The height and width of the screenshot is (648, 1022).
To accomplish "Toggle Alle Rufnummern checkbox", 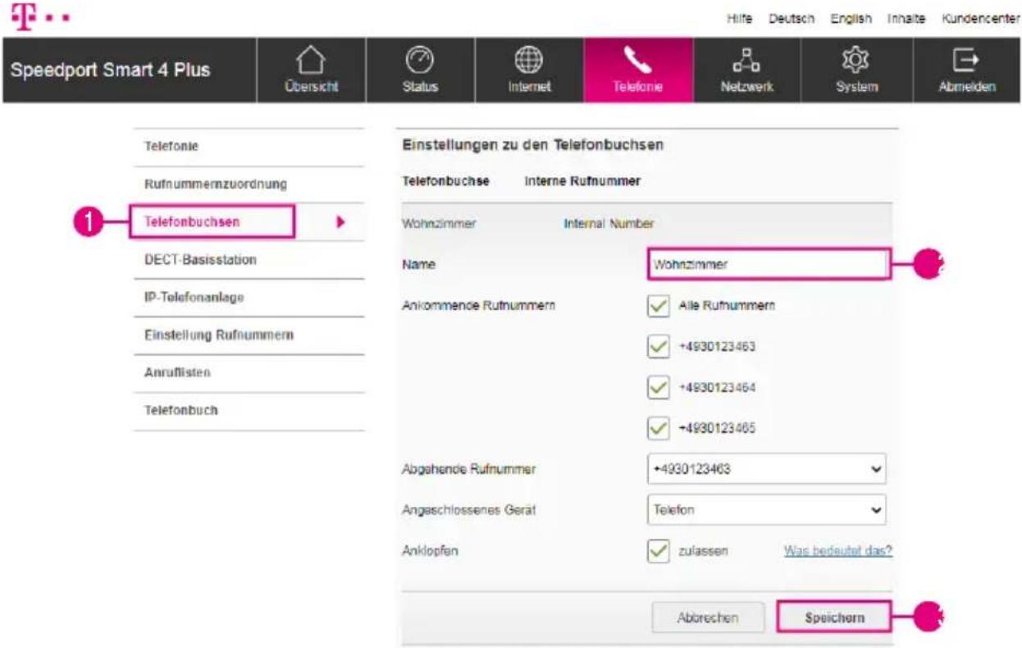I will 658,305.
